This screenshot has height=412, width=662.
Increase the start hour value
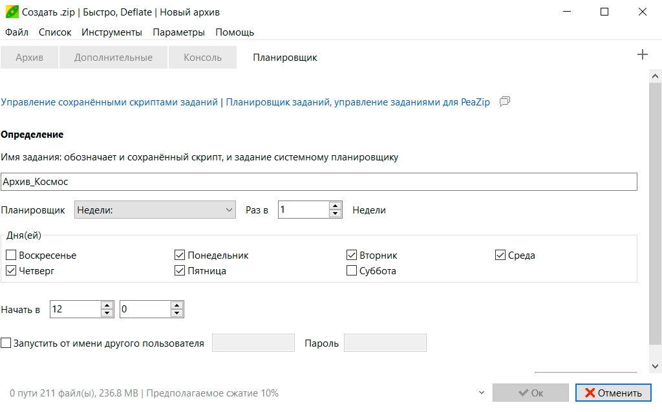click(107, 305)
